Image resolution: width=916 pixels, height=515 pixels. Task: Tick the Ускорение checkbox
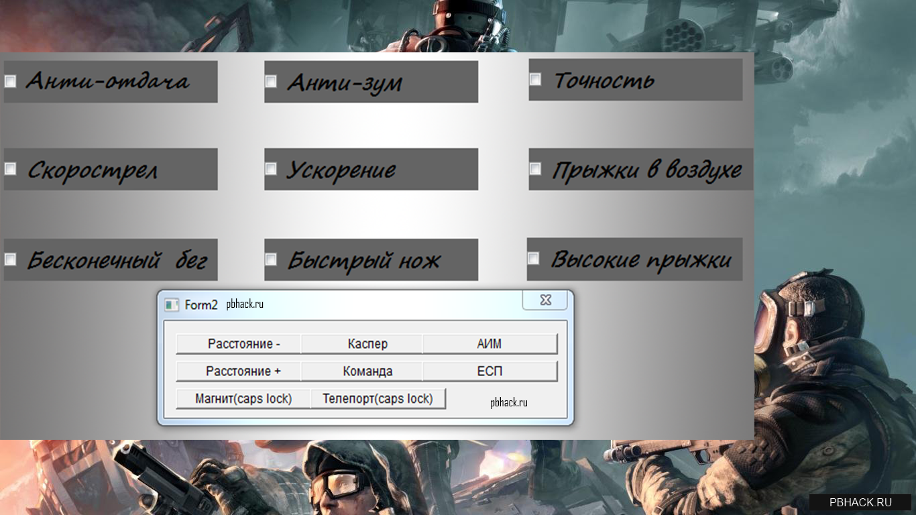271,169
